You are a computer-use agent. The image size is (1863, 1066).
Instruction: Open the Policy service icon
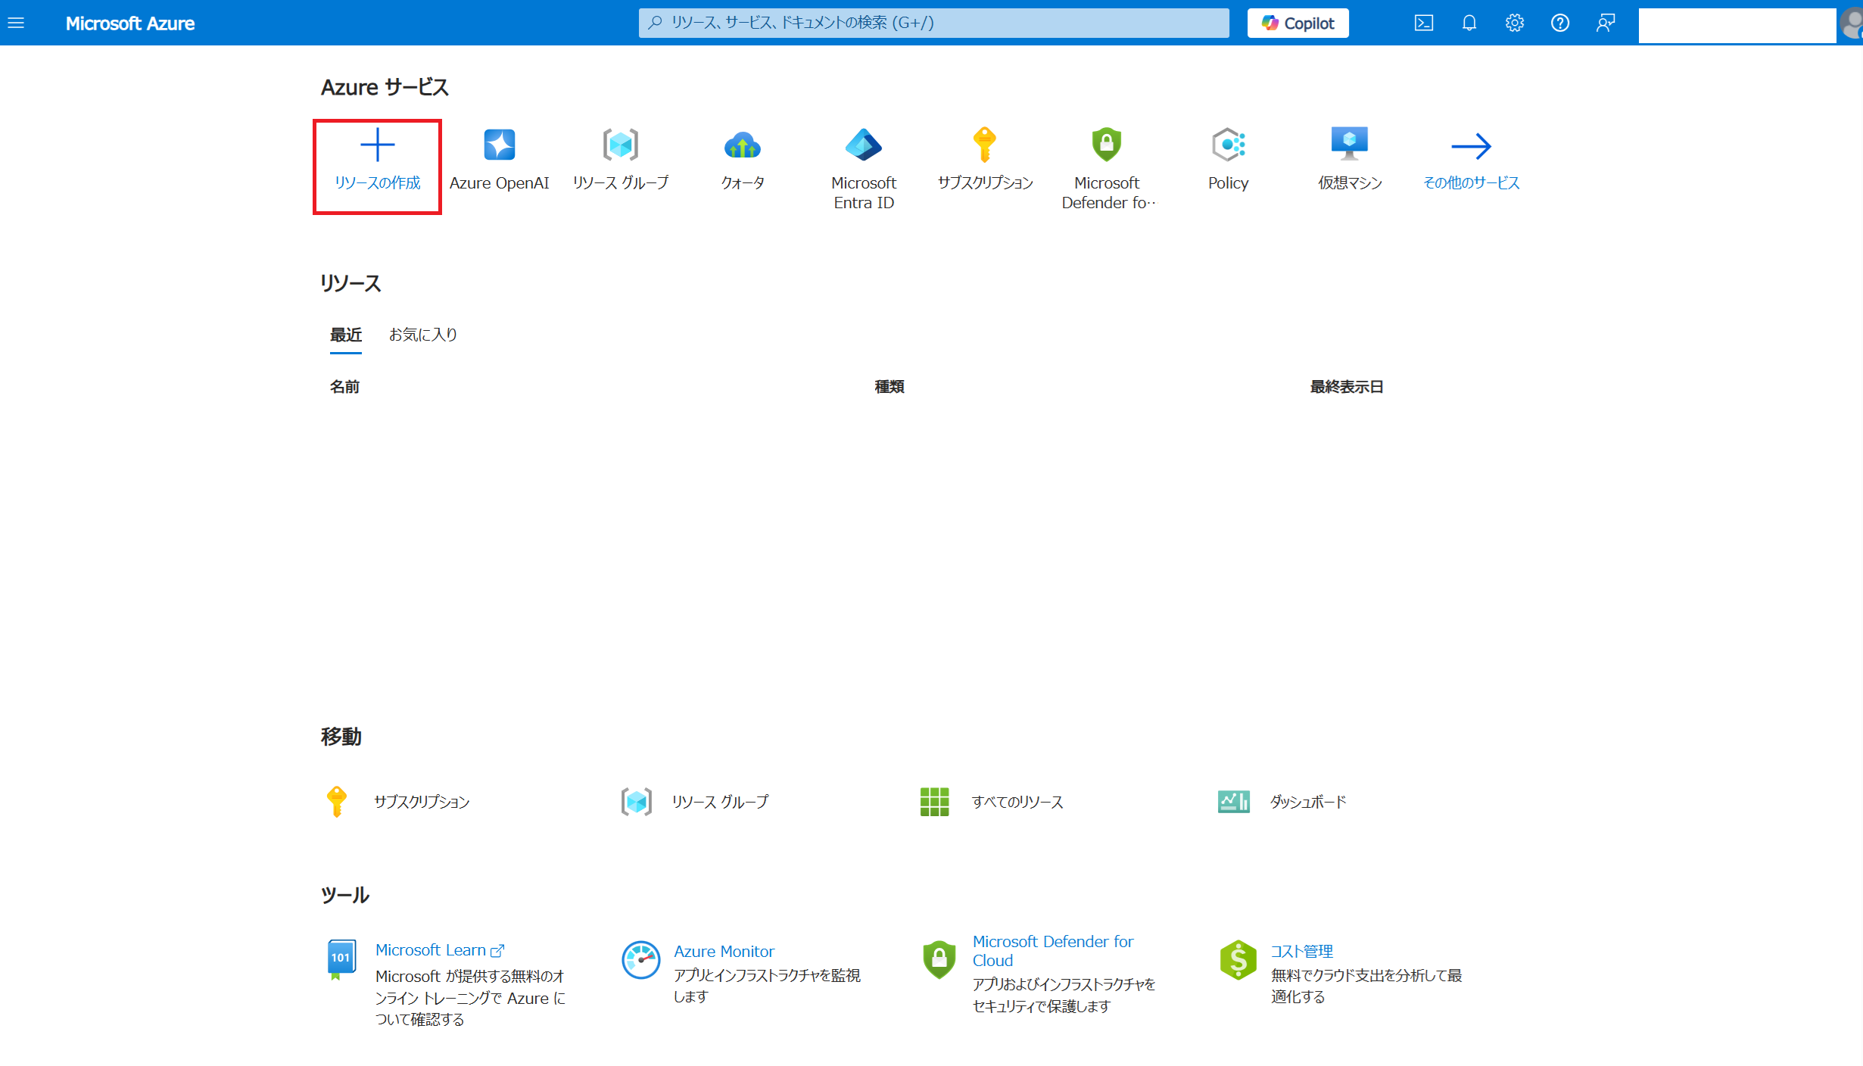tap(1228, 145)
